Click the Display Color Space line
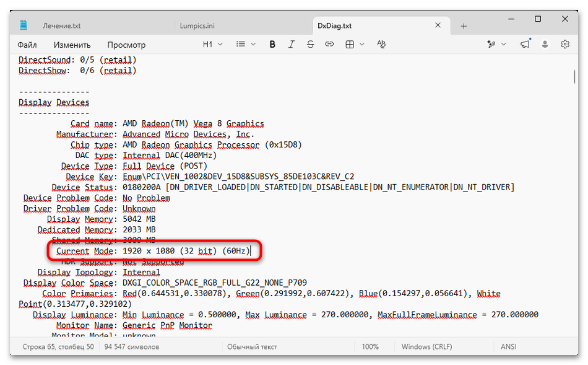Image resolution: width=588 pixels, height=365 pixels. click(x=165, y=283)
